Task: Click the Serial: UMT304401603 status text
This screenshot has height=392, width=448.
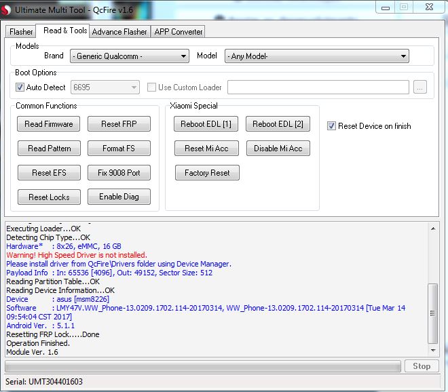Action: 44,381
